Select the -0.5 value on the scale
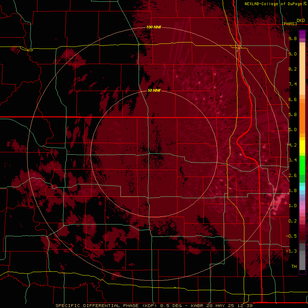 tap(291, 236)
